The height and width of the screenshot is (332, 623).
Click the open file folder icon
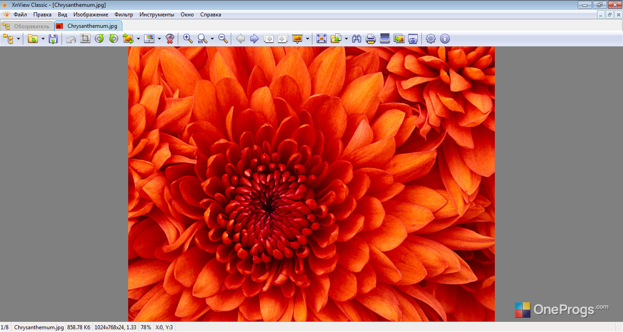(33, 39)
